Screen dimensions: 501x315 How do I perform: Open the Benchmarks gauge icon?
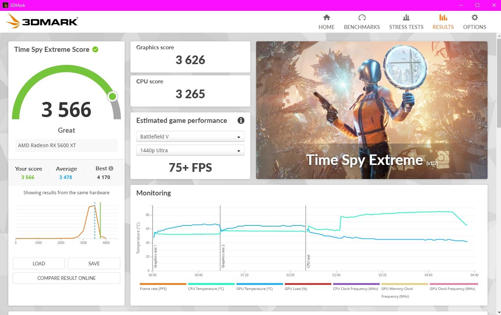tap(362, 17)
